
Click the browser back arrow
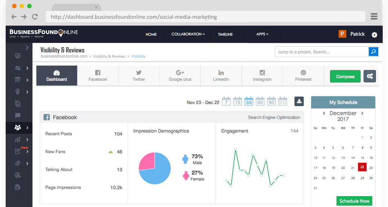tap(14, 17)
